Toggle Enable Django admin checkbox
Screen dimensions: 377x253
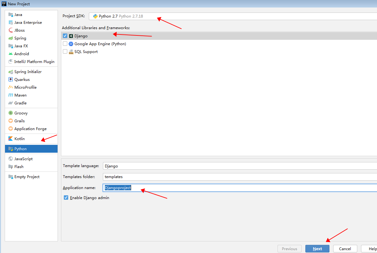pyautogui.click(x=66, y=198)
